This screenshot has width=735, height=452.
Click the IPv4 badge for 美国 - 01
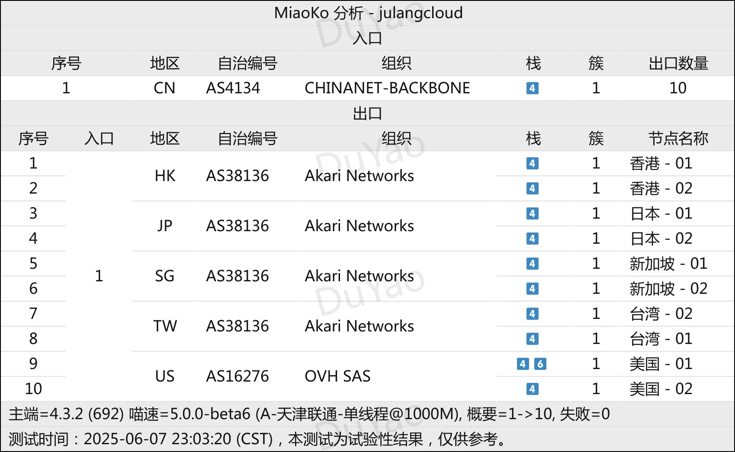pyautogui.click(x=523, y=364)
